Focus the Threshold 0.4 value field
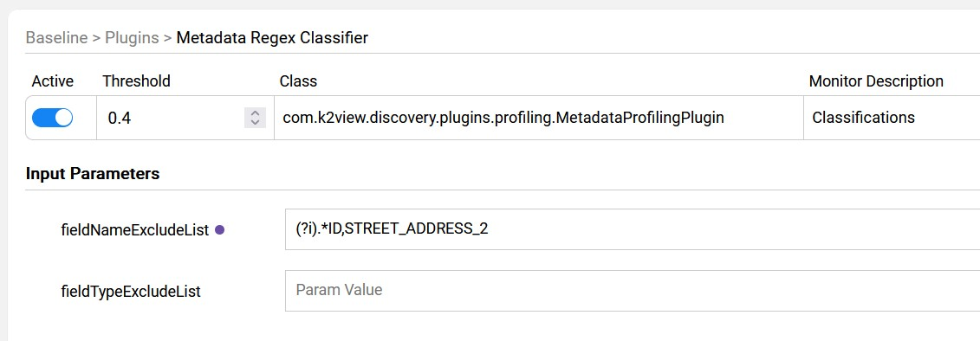The width and height of the screenshot is (980, 341). click(x=175, y=118)
